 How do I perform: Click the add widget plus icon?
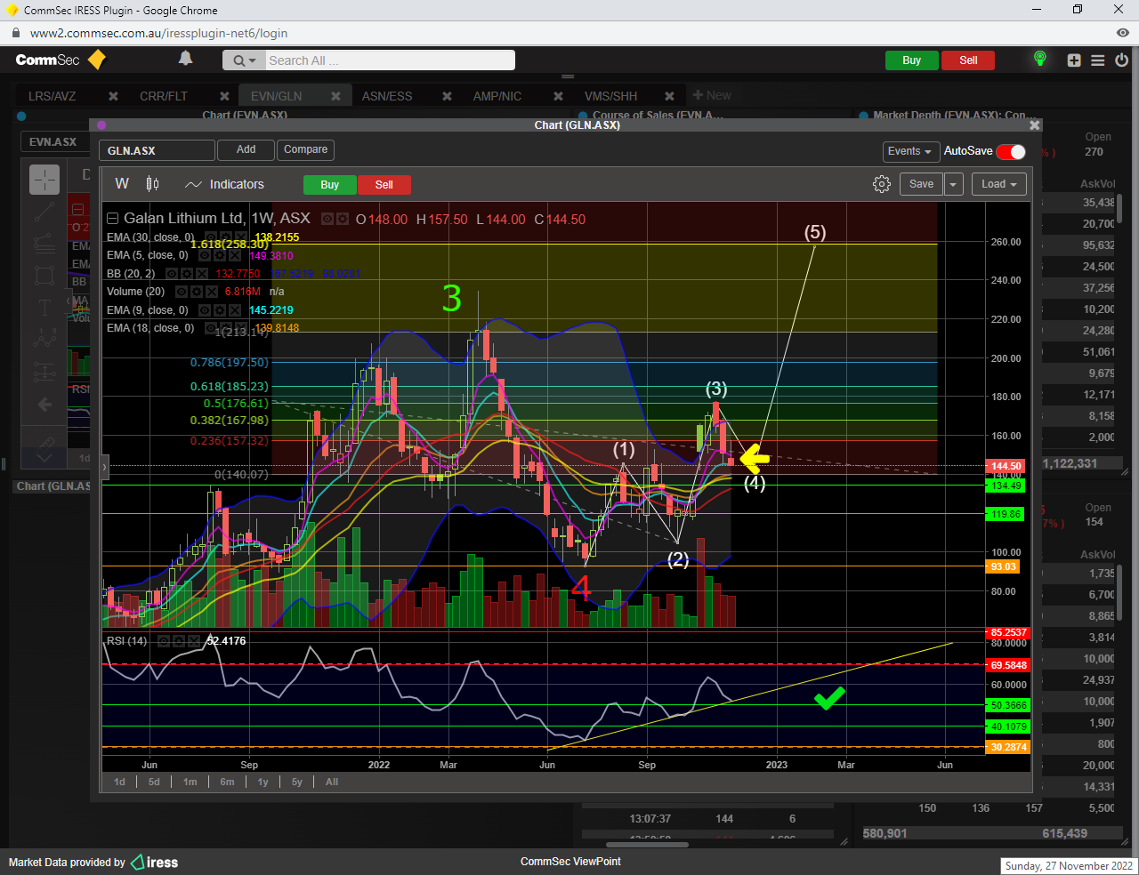1074,60
